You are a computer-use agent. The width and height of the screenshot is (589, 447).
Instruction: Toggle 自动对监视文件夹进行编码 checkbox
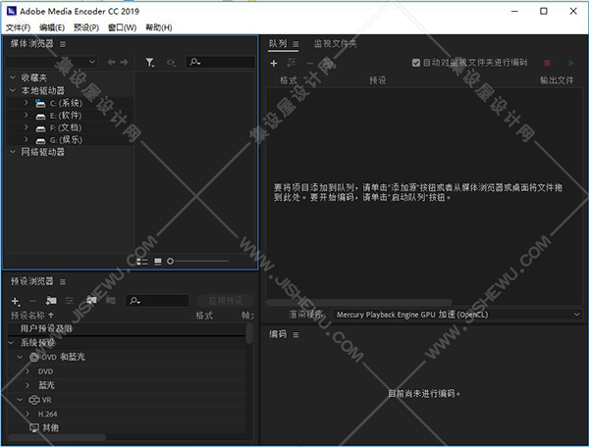tap(416, 63)
